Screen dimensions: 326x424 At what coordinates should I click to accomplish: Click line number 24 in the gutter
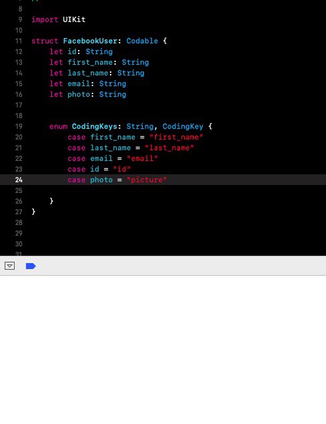tap(19, 180)
